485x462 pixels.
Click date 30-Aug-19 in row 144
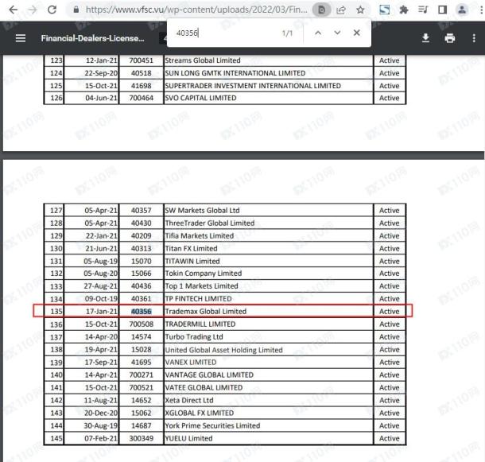(x=101, y=425)
